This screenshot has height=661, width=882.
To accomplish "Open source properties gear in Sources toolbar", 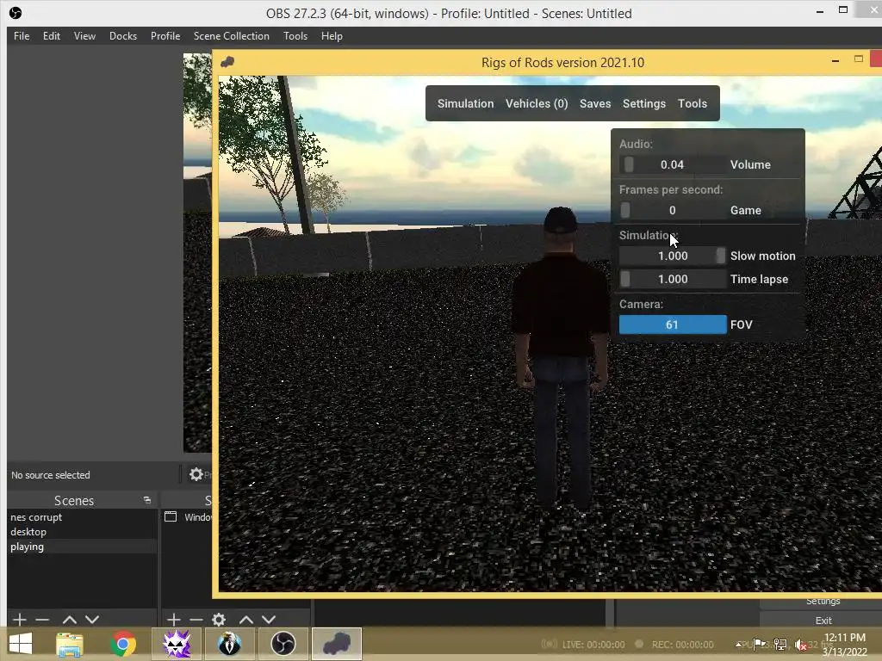I will pyautogui.click(x=219, y=620).
